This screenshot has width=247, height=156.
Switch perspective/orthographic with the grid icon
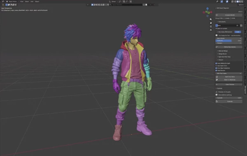(211, 30)
